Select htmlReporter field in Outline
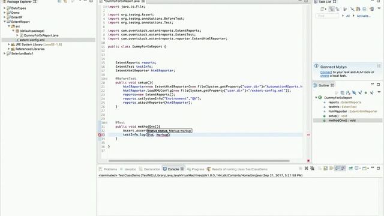384x216 pixels. (x=353, y=112)
